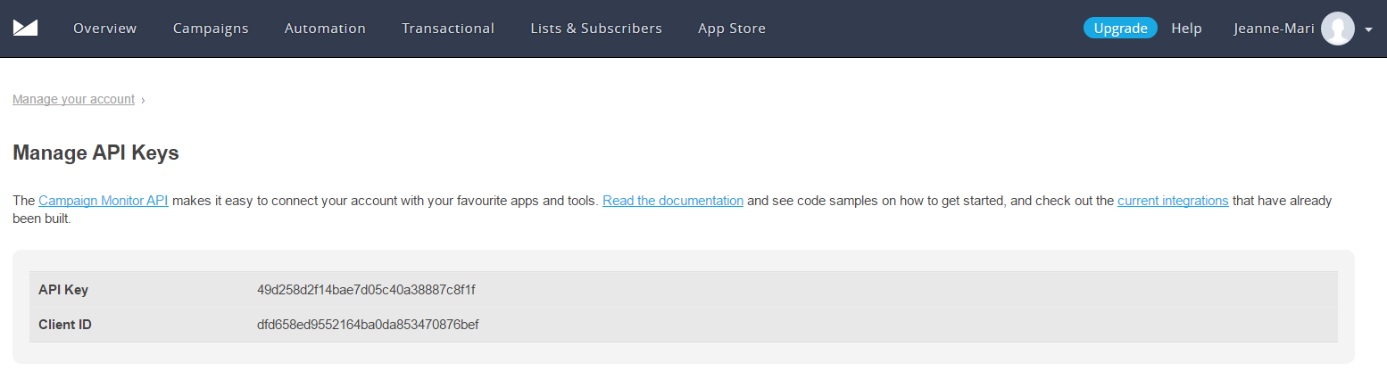
Task: Click the user profile avatar icon
Action: [x=1337, y=29]
